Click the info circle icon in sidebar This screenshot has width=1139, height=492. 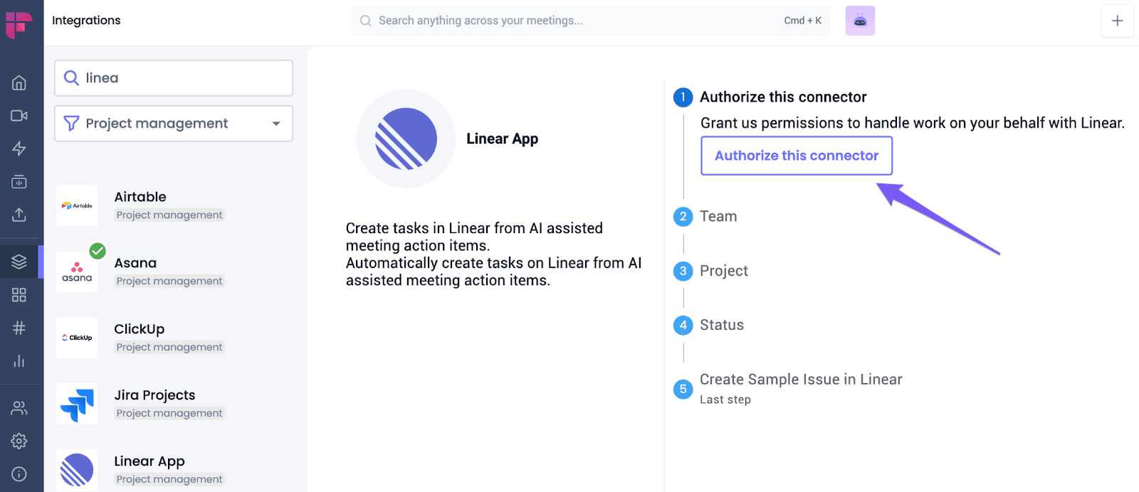pos(19,474)
